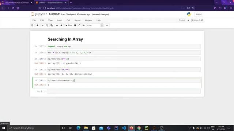
Task: Open Visual Studio Code from taskbar
Action: coord(124,128)
